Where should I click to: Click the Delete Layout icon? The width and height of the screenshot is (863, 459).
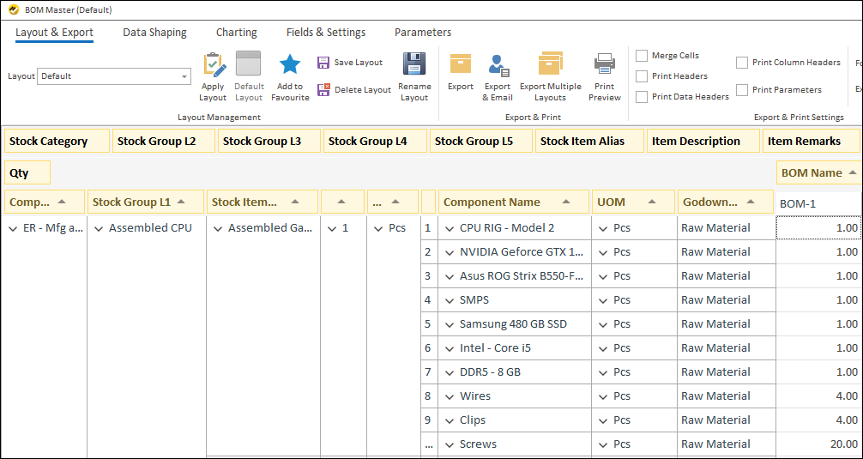coord(323,90)
